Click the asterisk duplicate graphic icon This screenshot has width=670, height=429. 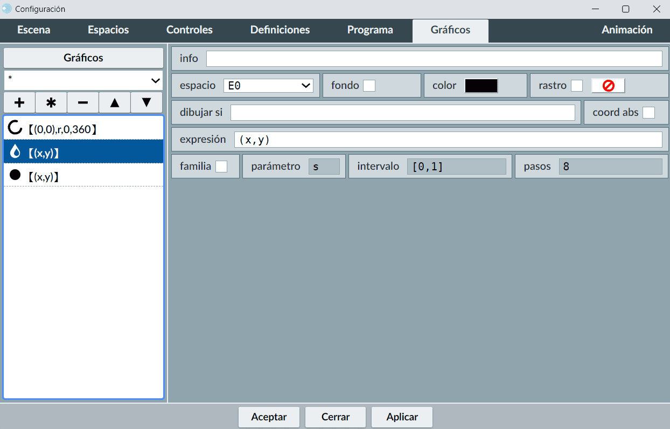pyautogui.click(x=51, y=102)
